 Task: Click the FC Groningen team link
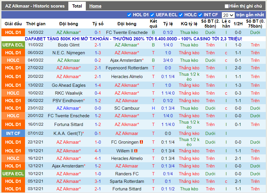coord(125,142)
